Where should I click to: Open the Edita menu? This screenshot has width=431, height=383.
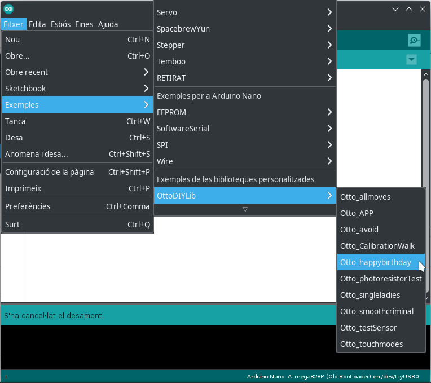pyautogui.click(x=37, y=24)
